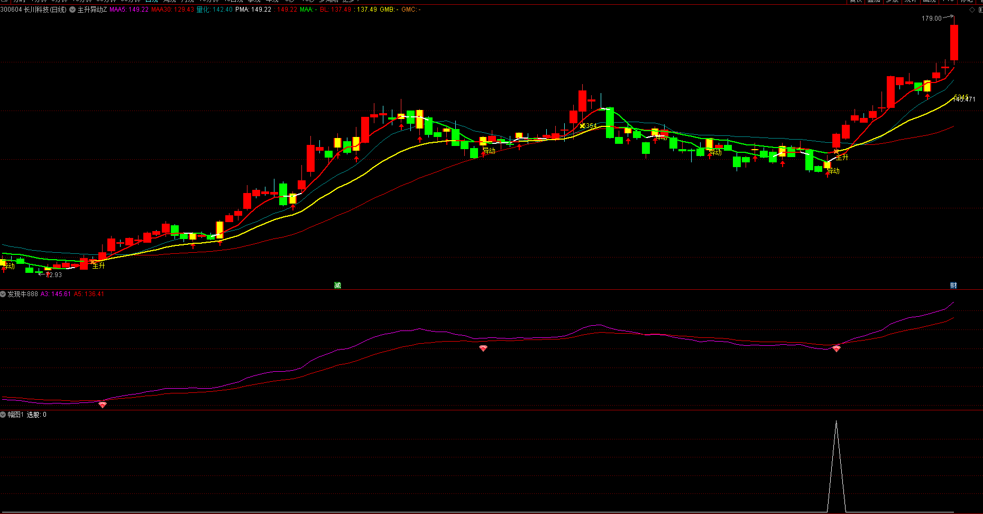Click the diamond icon at top right
Viewport: 983px width, 514px height.
point(972,10)
